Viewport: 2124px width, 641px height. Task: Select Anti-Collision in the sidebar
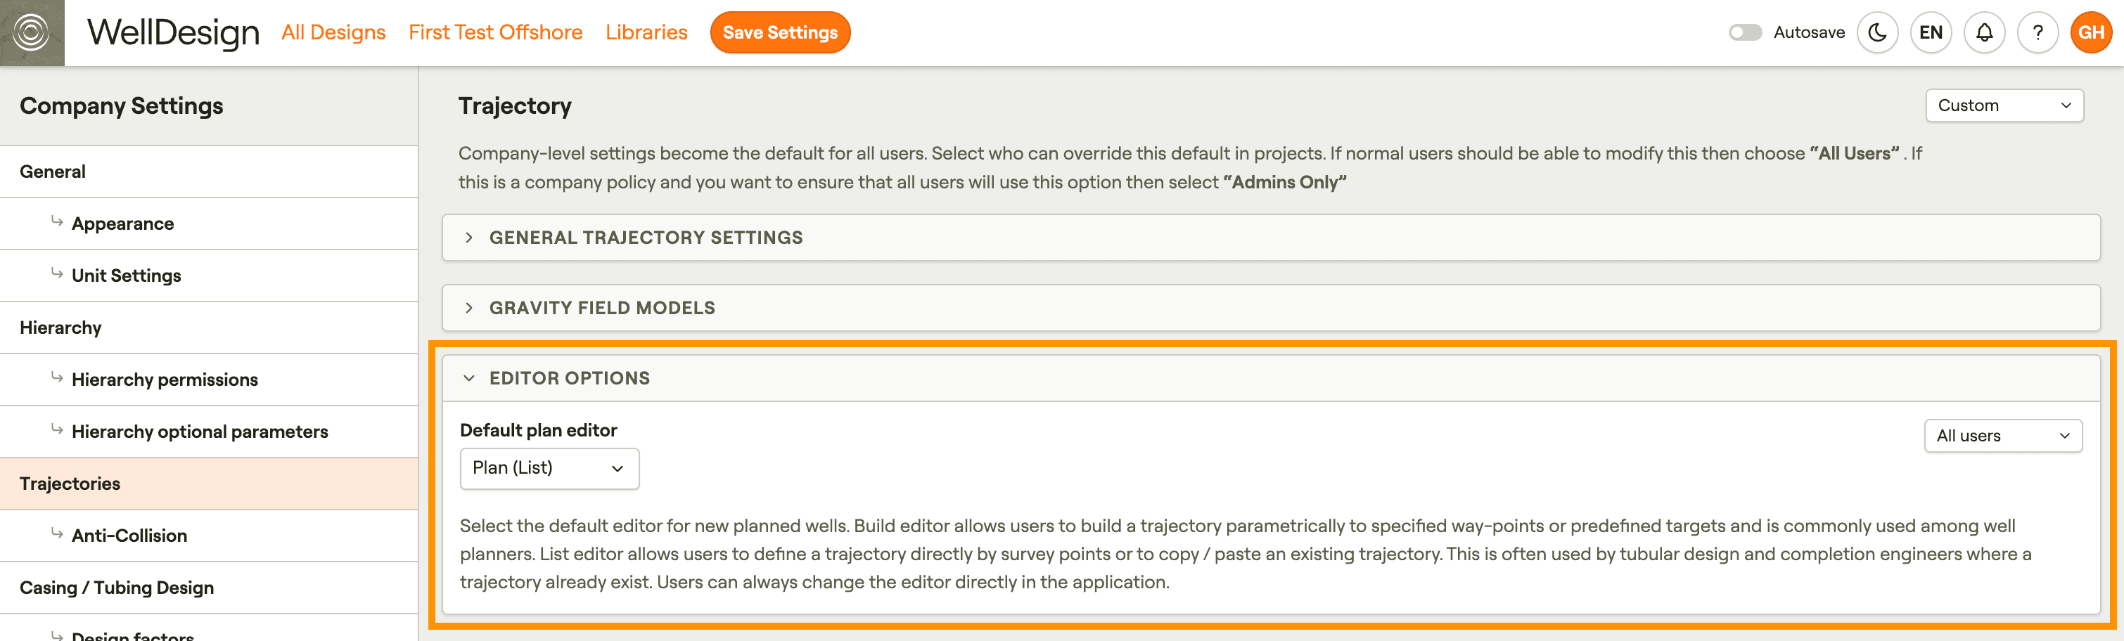pyautogui.click(x=129, y=536)
